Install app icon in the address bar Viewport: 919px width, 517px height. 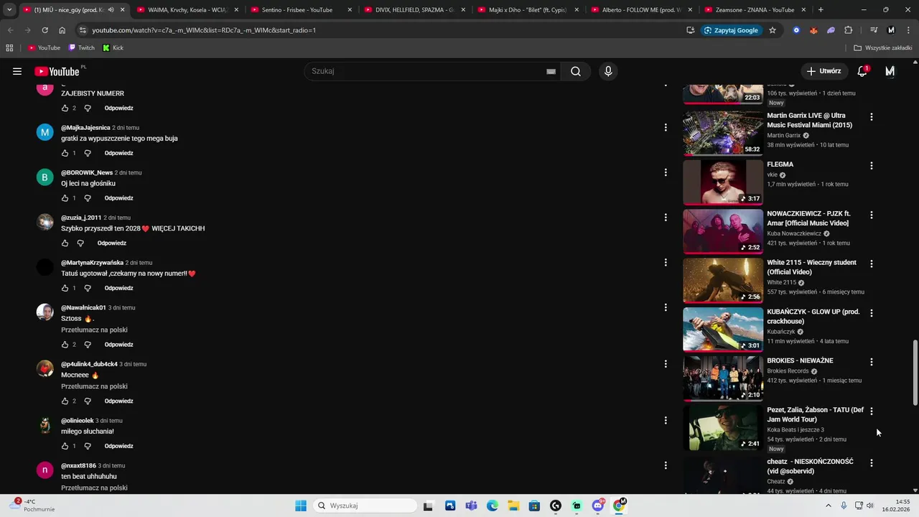690,30
